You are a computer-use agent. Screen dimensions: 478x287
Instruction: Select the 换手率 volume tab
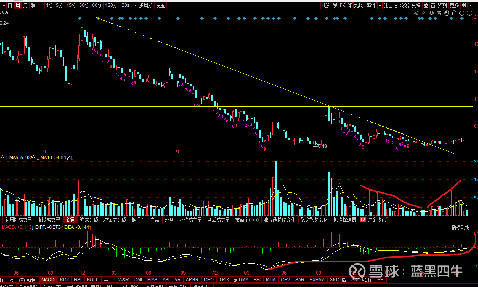(x=138, y=219)
